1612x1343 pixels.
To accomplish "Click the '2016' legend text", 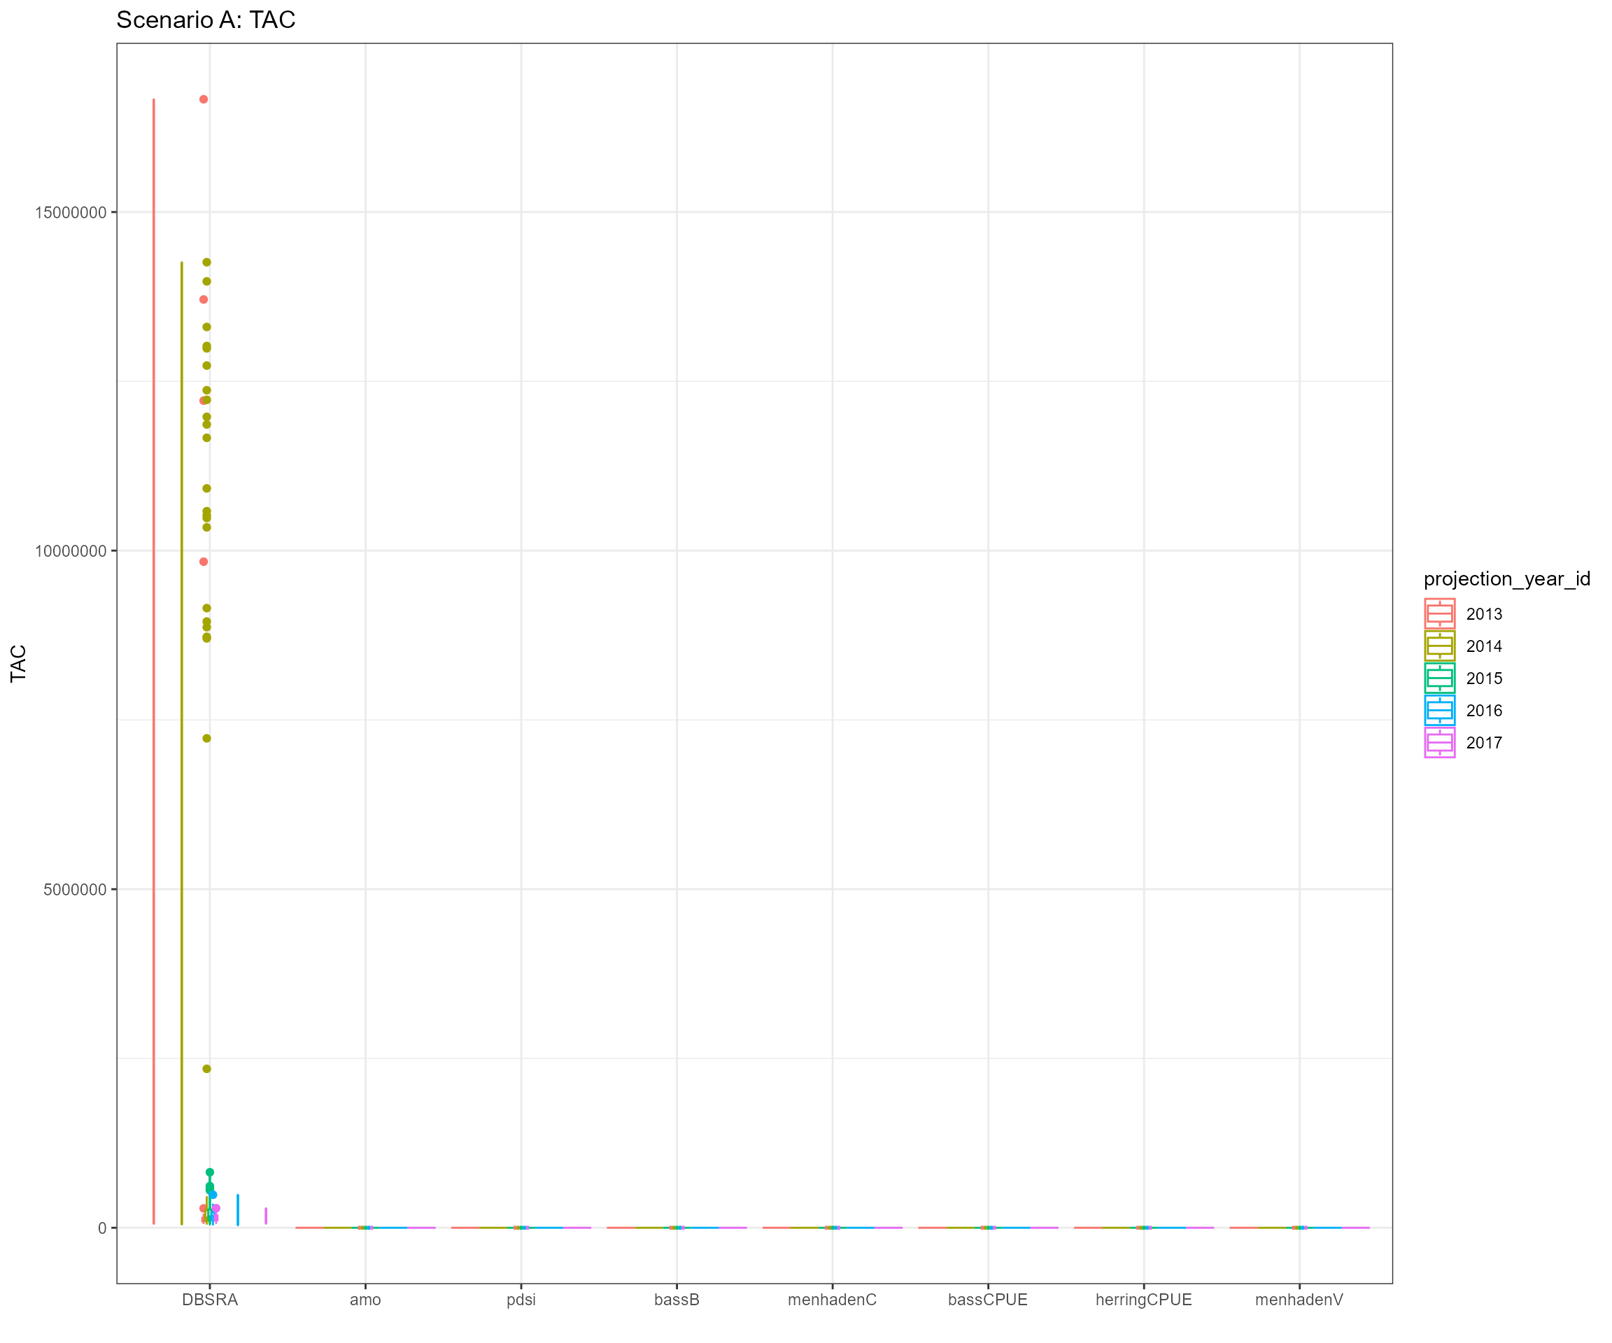I will point(1484,711).
